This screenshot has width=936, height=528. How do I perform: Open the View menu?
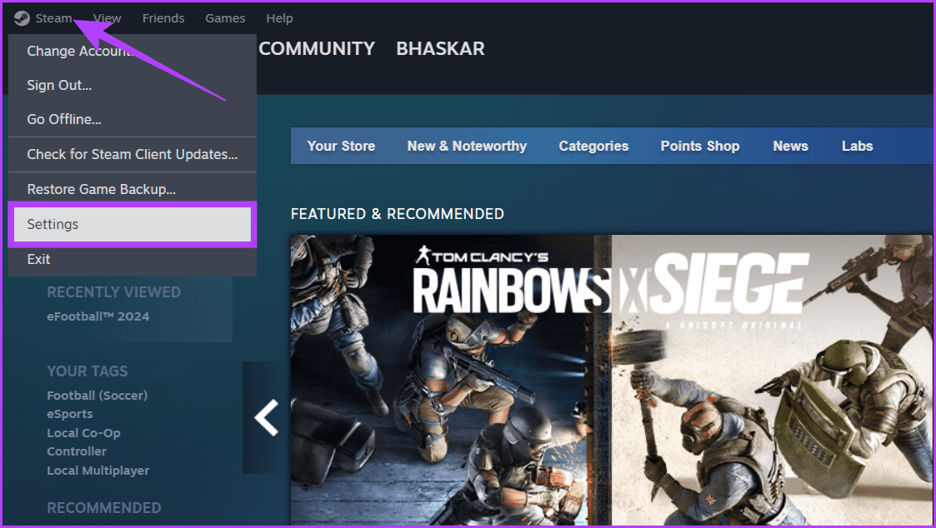(x=107, y=17)
